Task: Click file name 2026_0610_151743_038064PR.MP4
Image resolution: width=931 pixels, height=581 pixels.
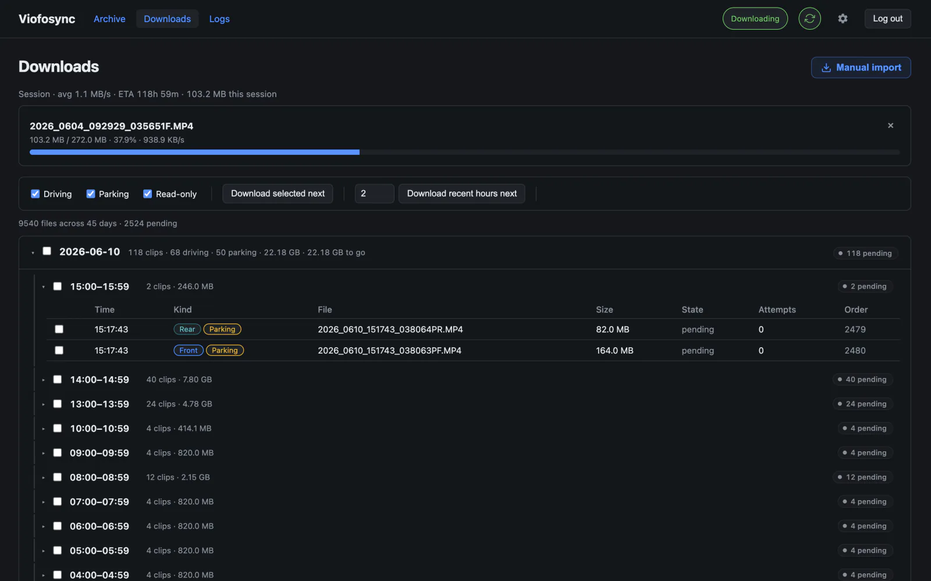Action: pos(390,329)
